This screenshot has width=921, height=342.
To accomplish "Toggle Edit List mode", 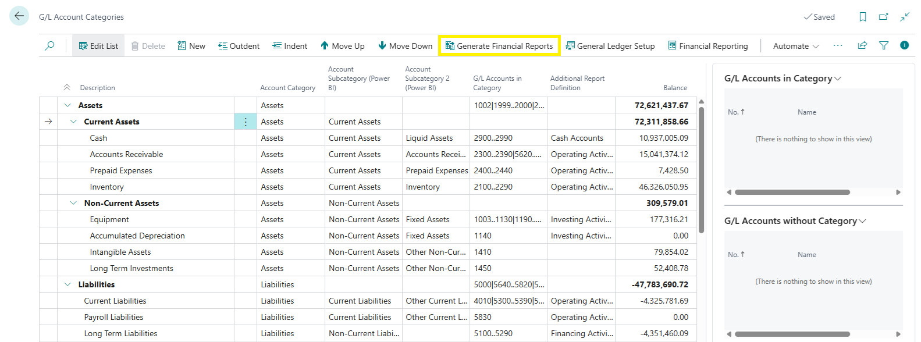I will pos(98,46).
